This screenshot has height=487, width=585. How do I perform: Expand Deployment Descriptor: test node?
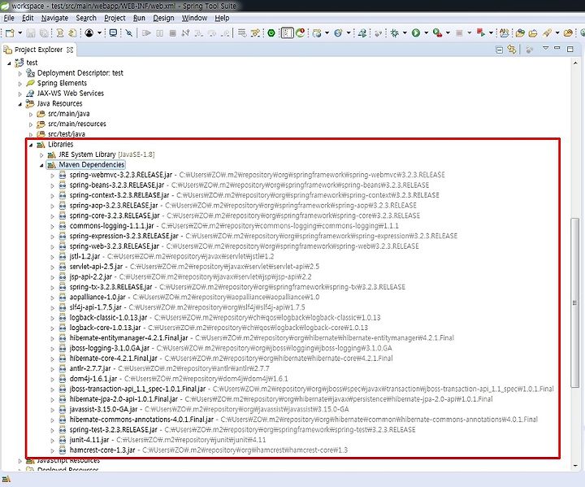(20, 73)
